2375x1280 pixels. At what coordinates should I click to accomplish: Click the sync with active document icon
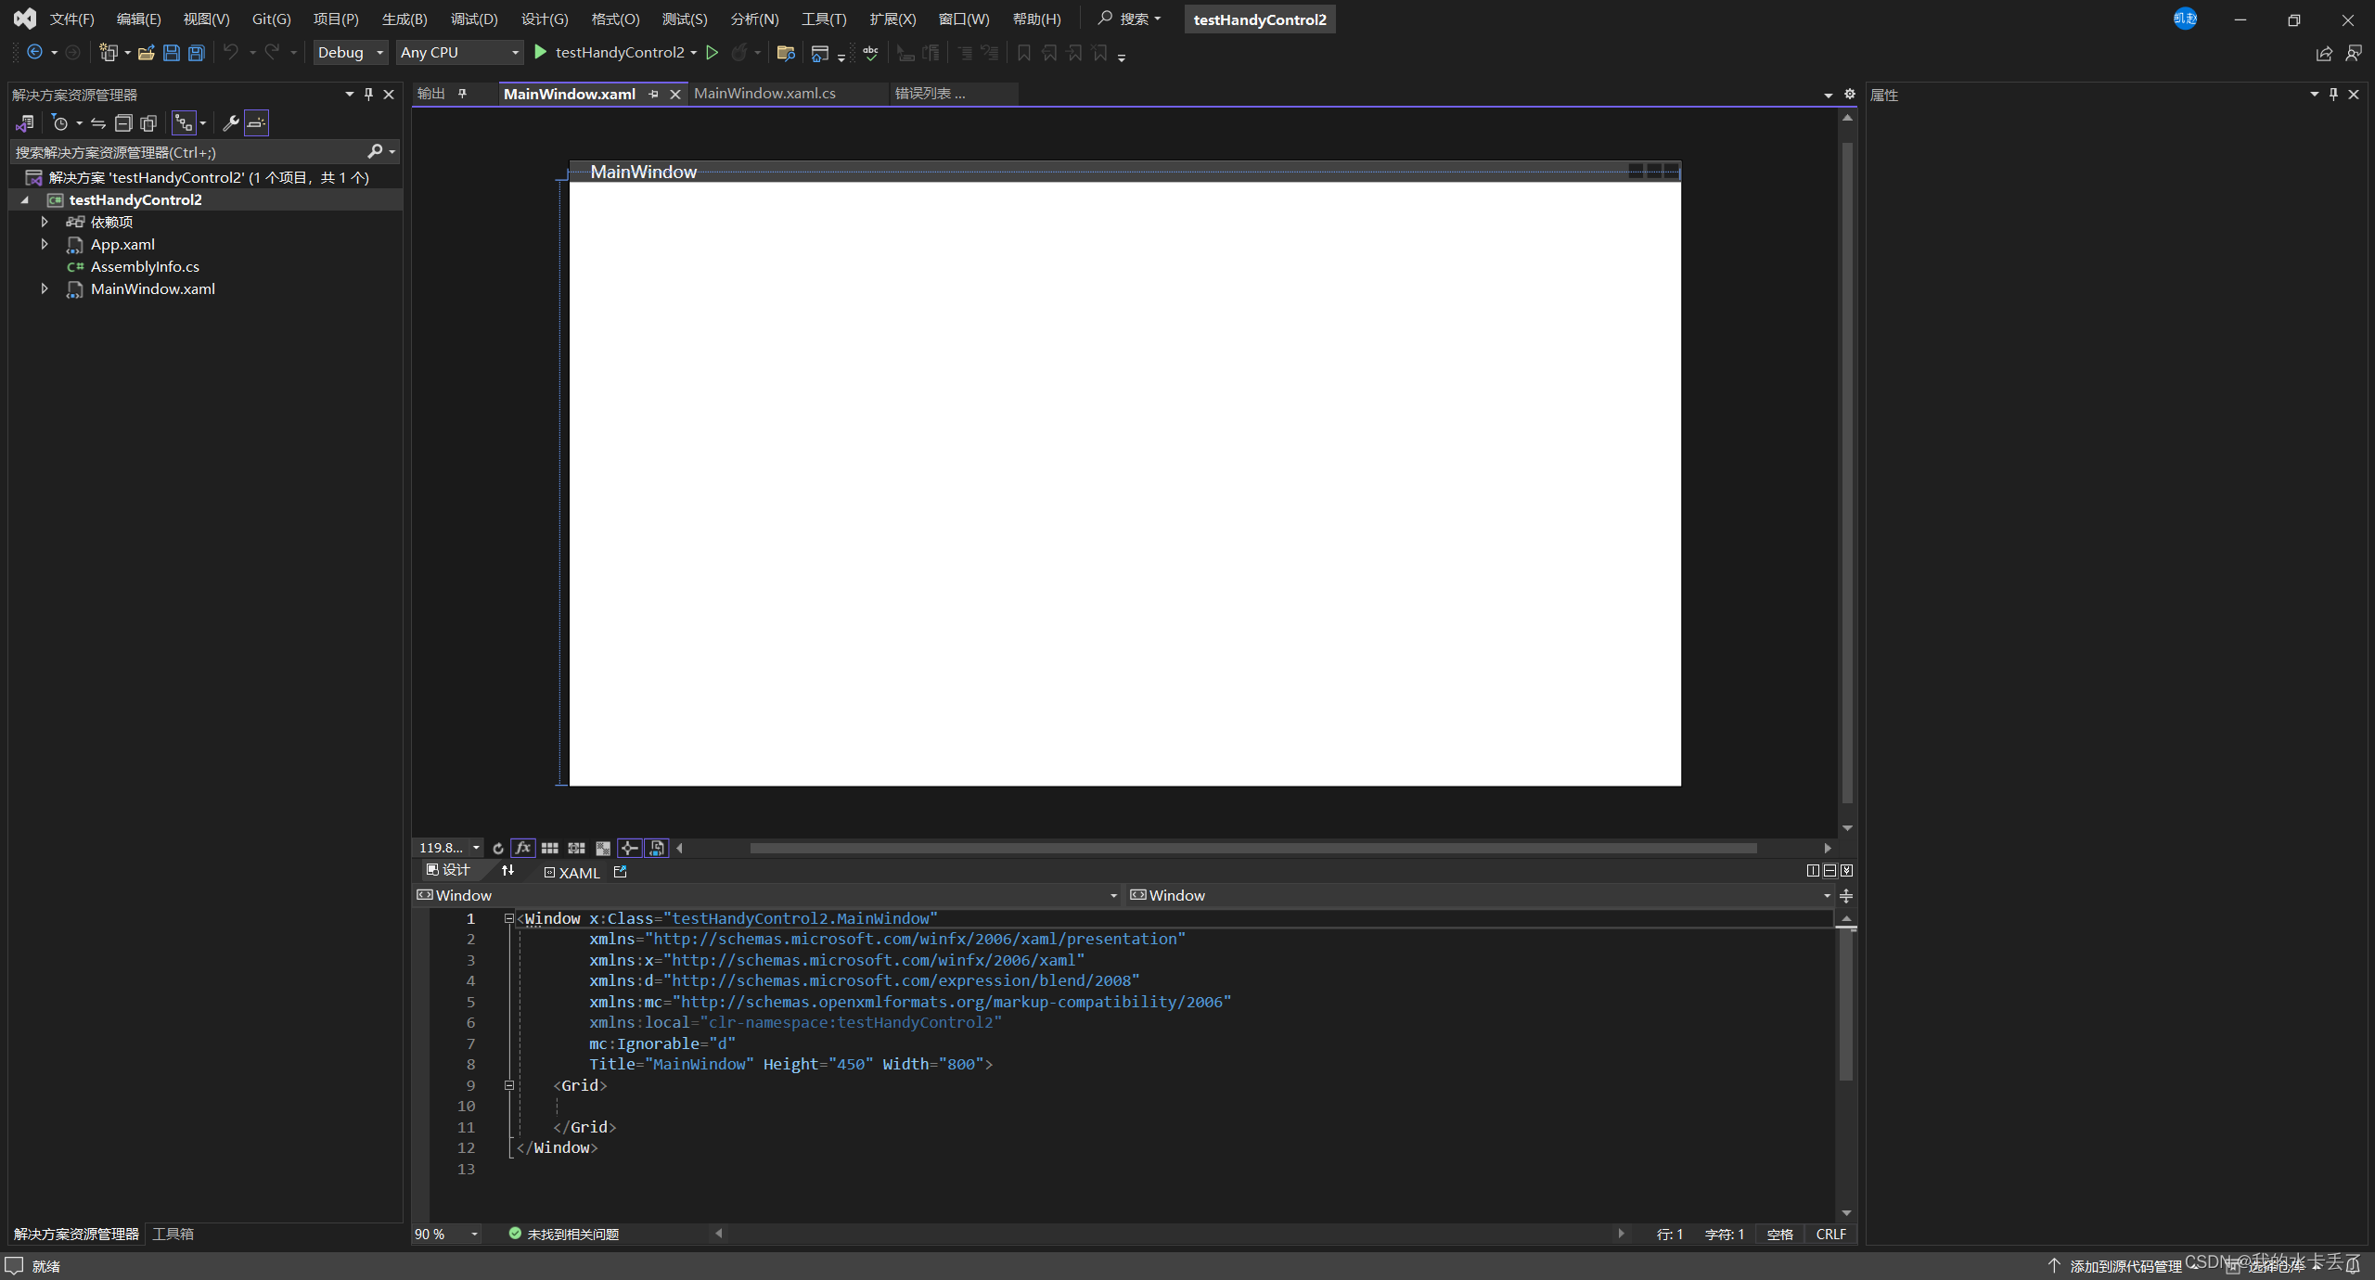tap(97, 123)
